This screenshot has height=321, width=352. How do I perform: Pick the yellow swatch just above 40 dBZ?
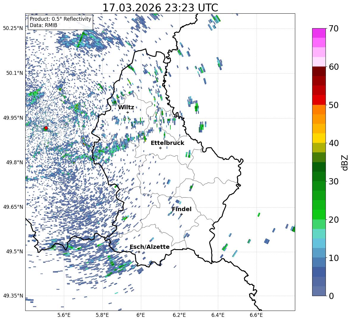pos(319,138)
